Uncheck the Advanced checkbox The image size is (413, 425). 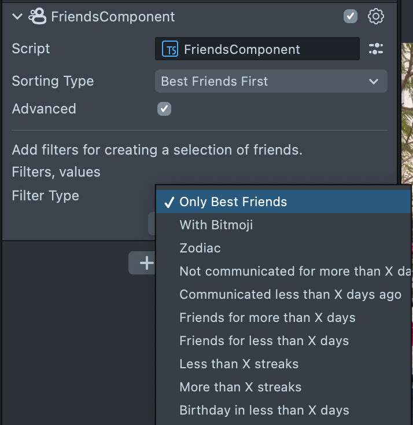tap(164, 109)
